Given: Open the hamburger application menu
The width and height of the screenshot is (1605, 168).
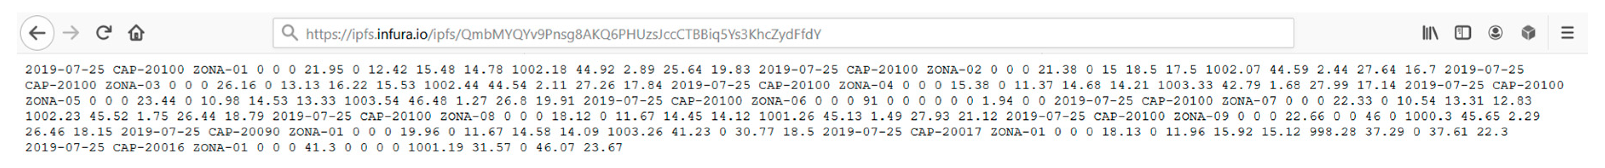Looking at the screenshot, I should 1568,33.
